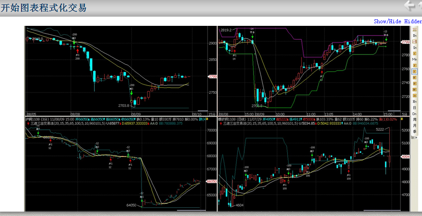Screen dimensions: 422x216
Task: Click the yellow arrow icon in the 沪铜1108 header
Action: [x=207, y=119]
